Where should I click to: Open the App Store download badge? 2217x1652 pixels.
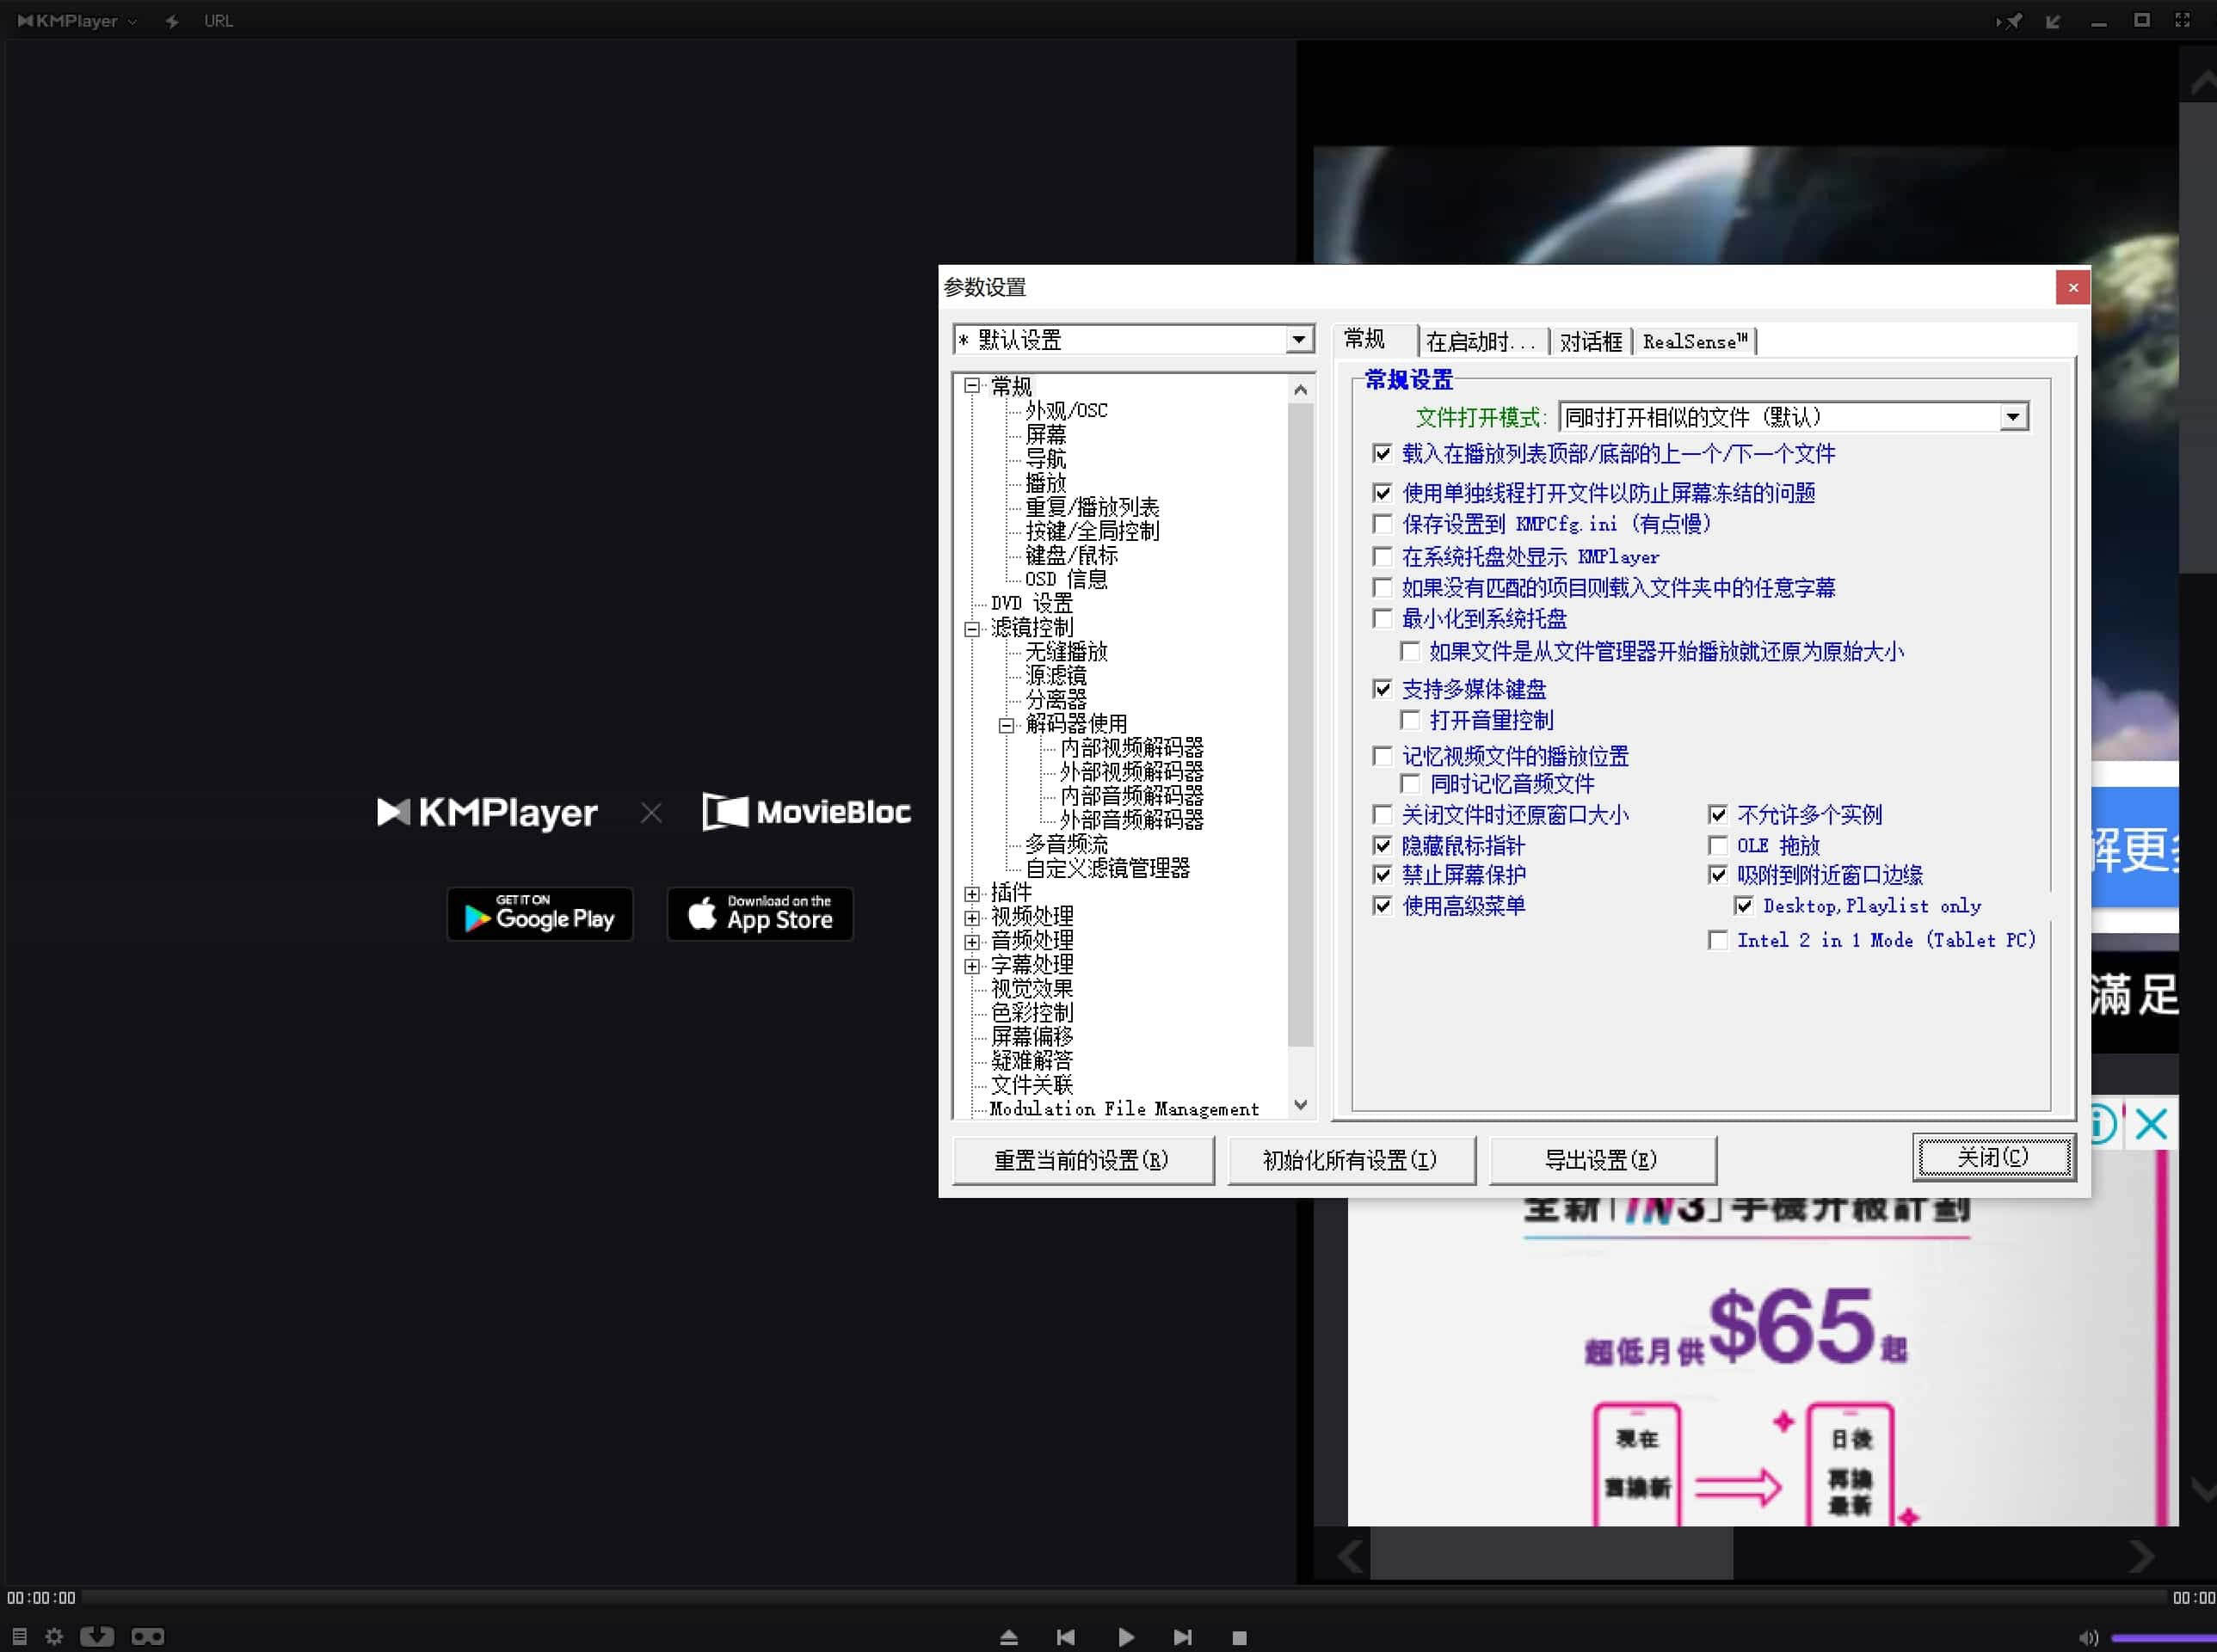(x=761, y=914)
